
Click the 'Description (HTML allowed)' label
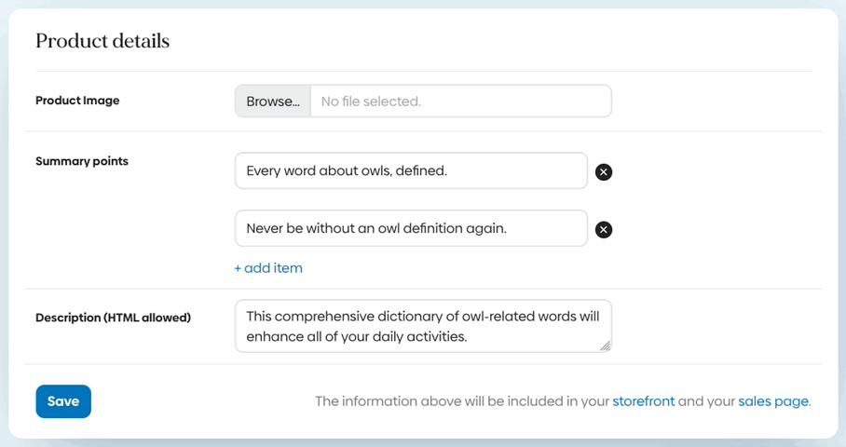coord(113,318)
